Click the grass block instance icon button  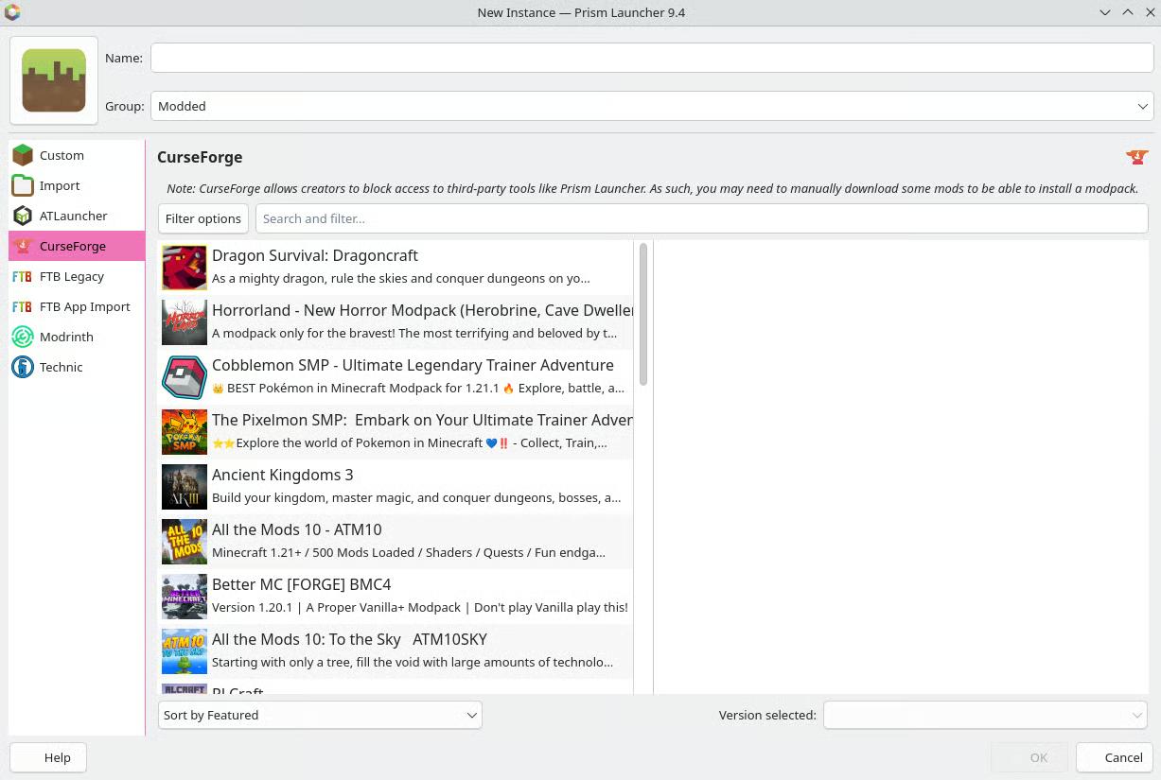coord(54,80)
